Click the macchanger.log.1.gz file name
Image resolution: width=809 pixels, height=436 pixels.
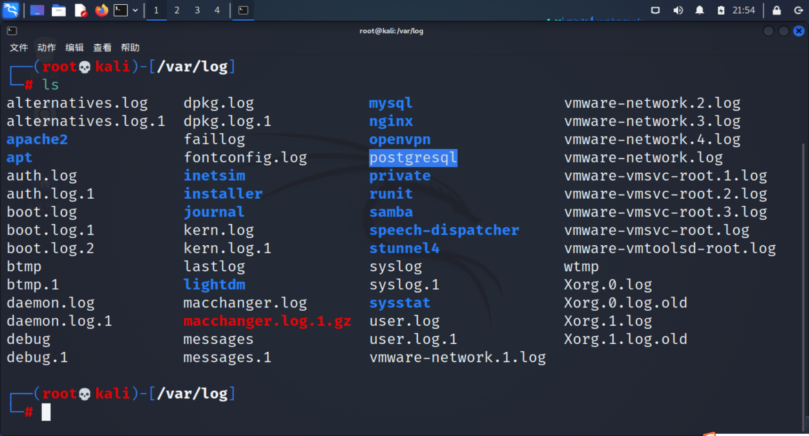267,321
